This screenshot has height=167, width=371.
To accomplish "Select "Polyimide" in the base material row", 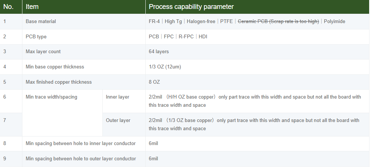I will click(334, 22).
